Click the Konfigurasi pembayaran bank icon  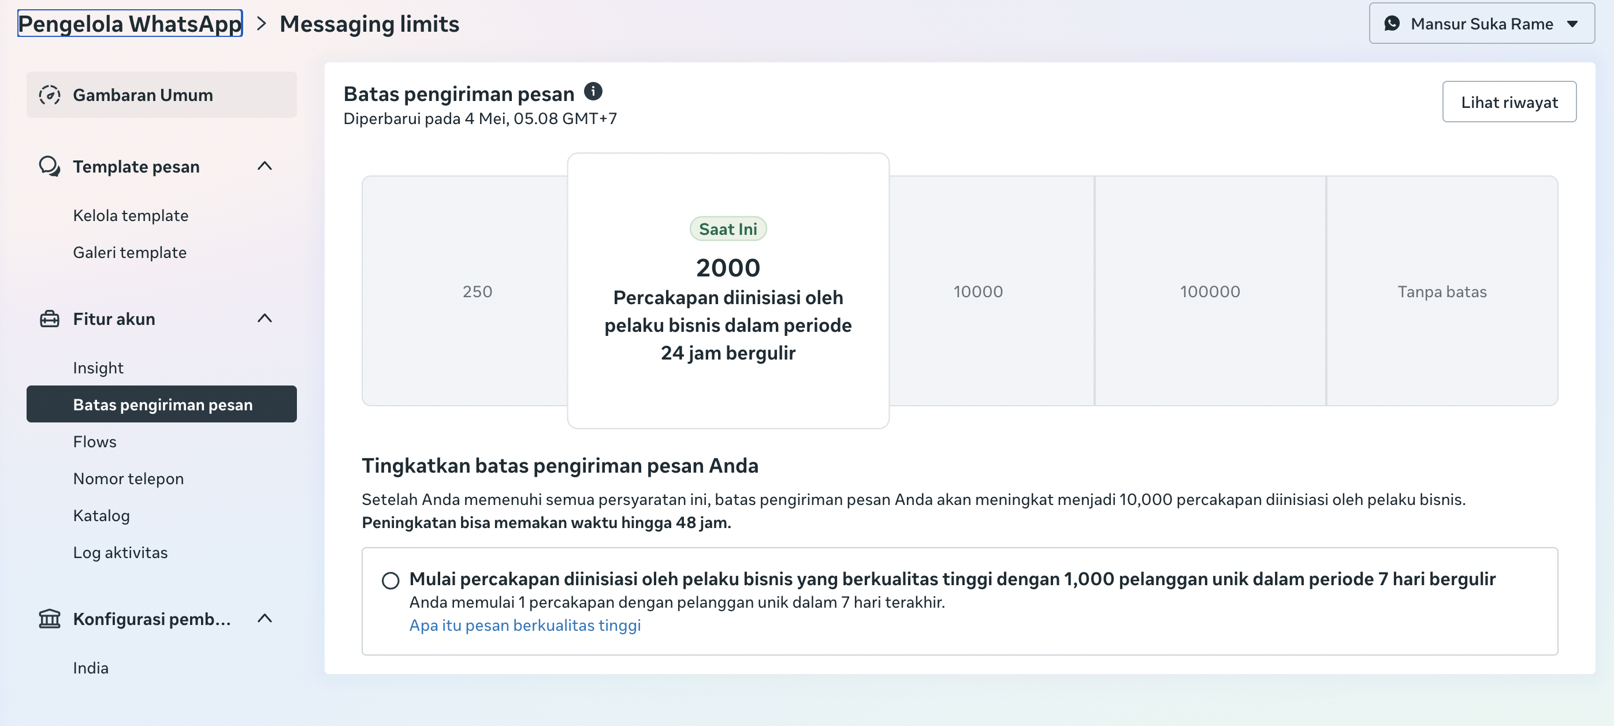pos(50,619)
